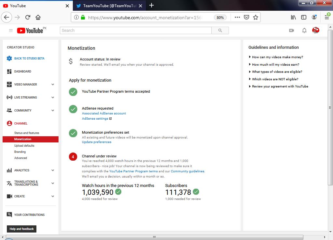Open YouTube Partner Program terms link
This screenshot has width=333, height=240.
tap(133, 171)
